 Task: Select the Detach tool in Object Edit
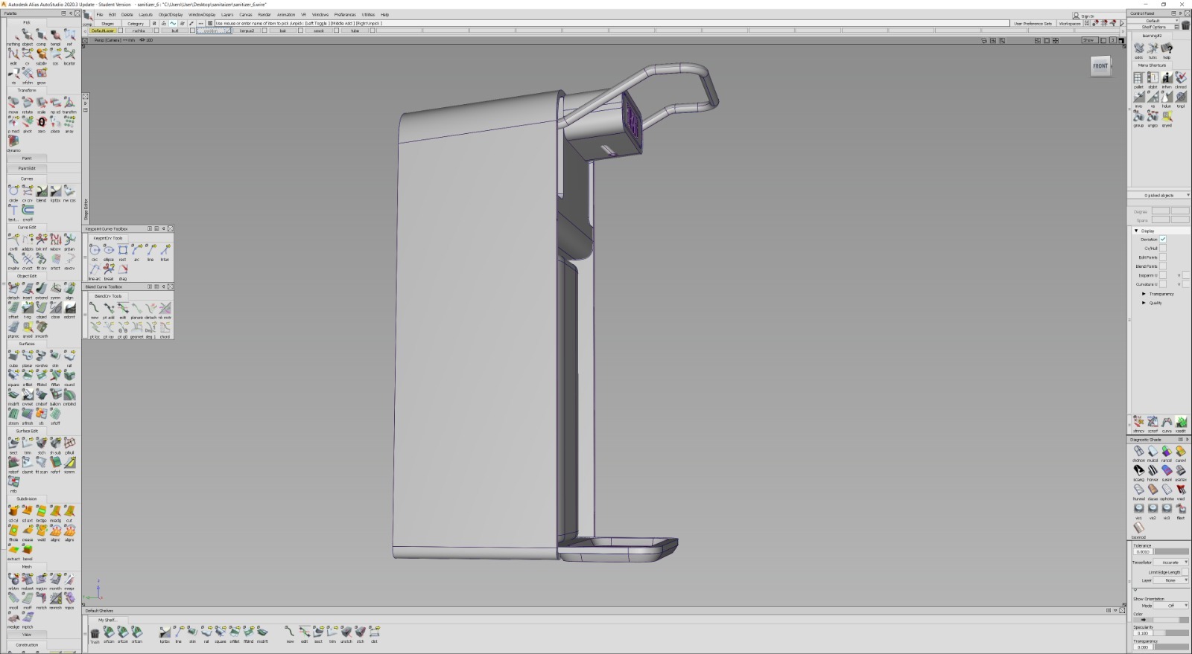click(x=13, y=289)
